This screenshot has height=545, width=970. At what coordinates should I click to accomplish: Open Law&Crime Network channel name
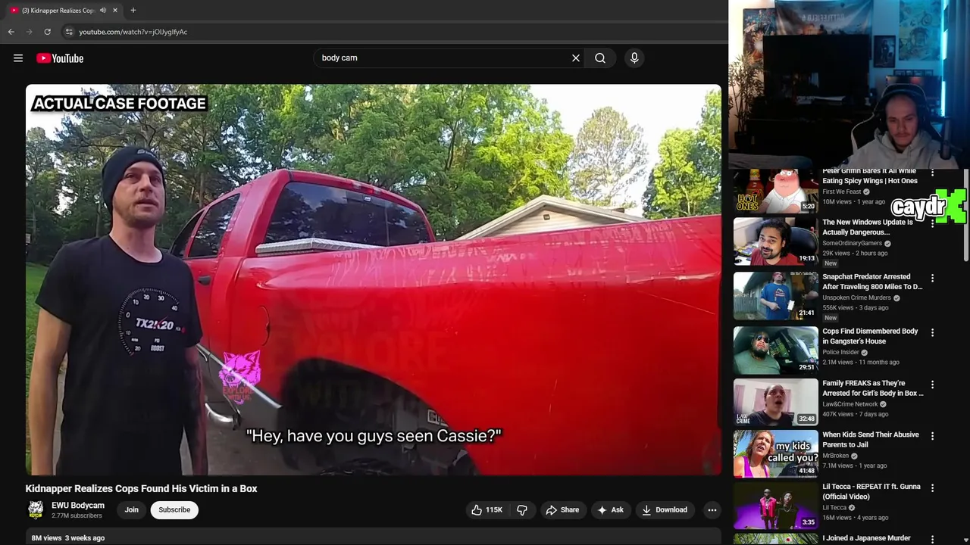pyautogui.click(x=850, y=404)
